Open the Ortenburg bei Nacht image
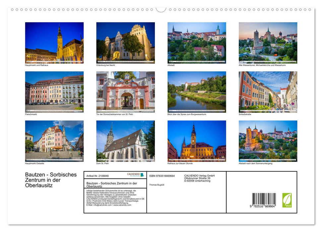 125,42
